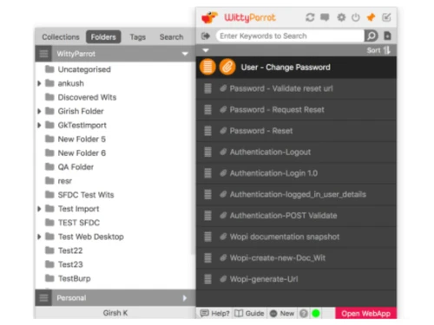Viewport: 434px width, 325px height.
Task: Open the Search tab
Action: [x=172, y=37]
